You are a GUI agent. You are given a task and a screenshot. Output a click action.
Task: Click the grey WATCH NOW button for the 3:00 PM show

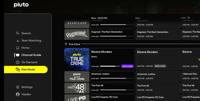(x=160, y=66)
